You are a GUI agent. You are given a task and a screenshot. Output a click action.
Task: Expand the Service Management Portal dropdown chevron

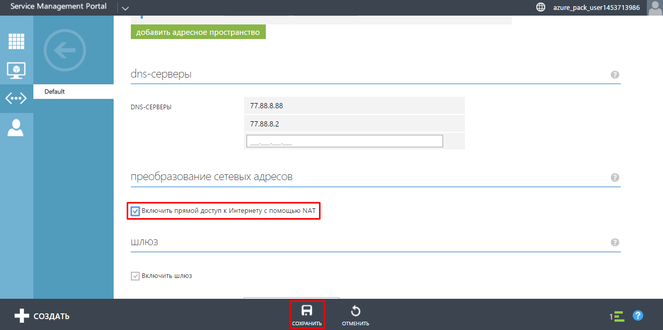click(125, 8)
